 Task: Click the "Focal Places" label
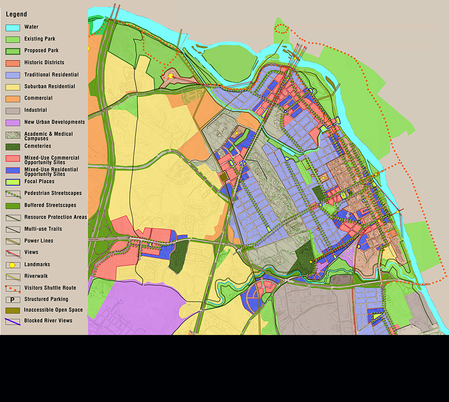(39, 181)
